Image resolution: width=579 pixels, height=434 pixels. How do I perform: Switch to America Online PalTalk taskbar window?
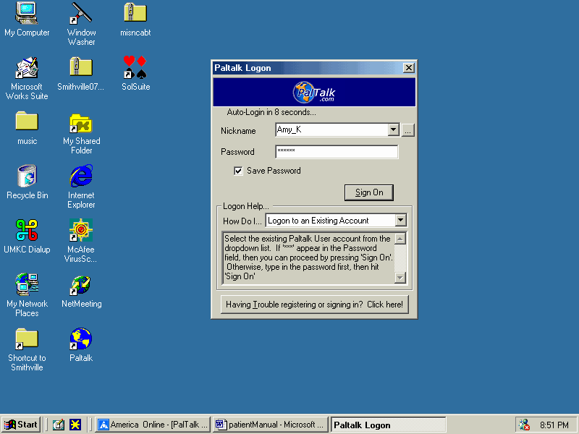tap(153, 425)
